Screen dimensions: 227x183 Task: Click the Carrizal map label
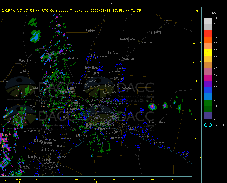click(x=82, y=136)
